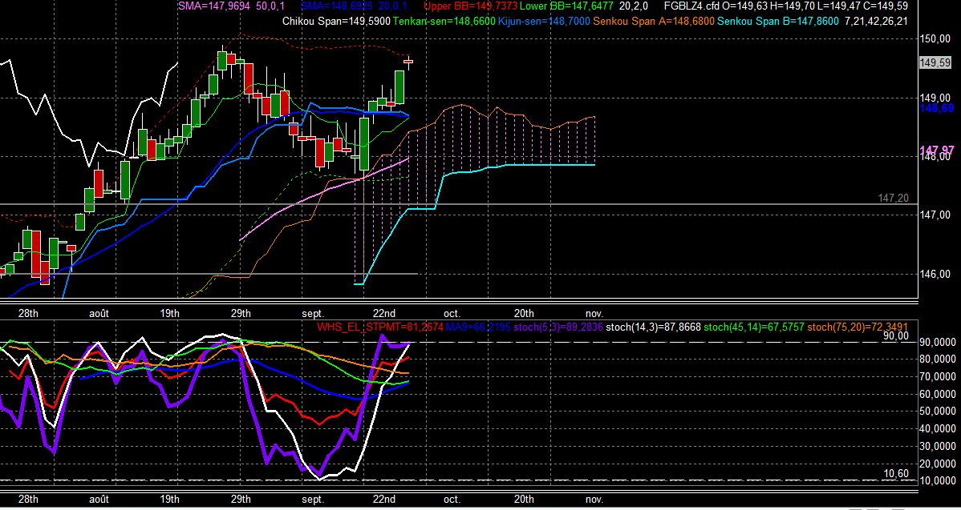Click 'août' on the stochastic panel date axis

pyautogui.click(x=99, y=500)
